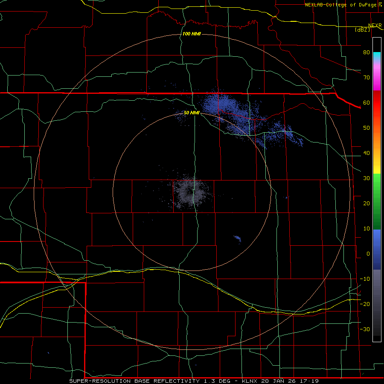Click the 0 value on the dBZ scale
Image resolution: width=384 pixels, height=384 pixels.
click(368, 254)
